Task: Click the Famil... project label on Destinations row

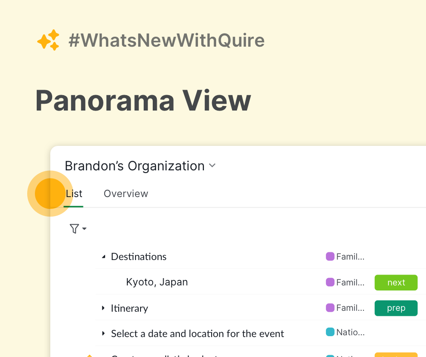Action: [x=350, y=256]
